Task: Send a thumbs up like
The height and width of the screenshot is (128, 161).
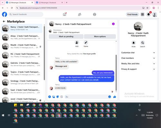Action: click(x=115, y=97)
